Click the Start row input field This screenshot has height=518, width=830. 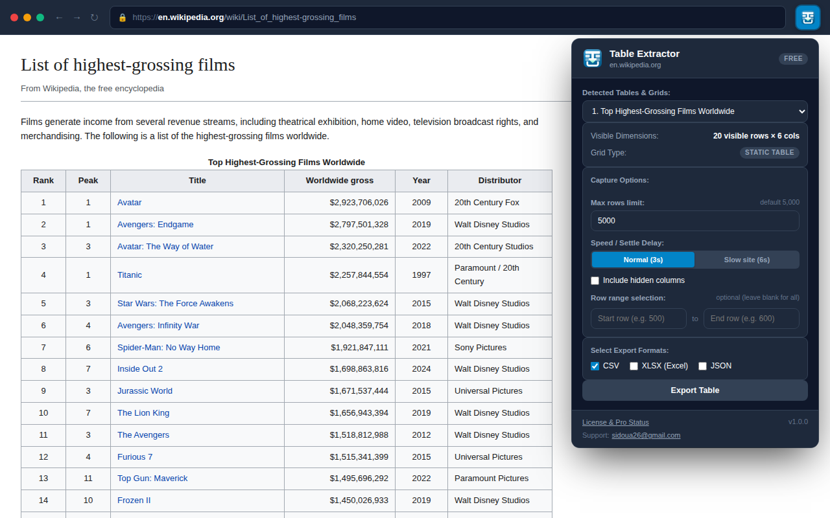639,319
